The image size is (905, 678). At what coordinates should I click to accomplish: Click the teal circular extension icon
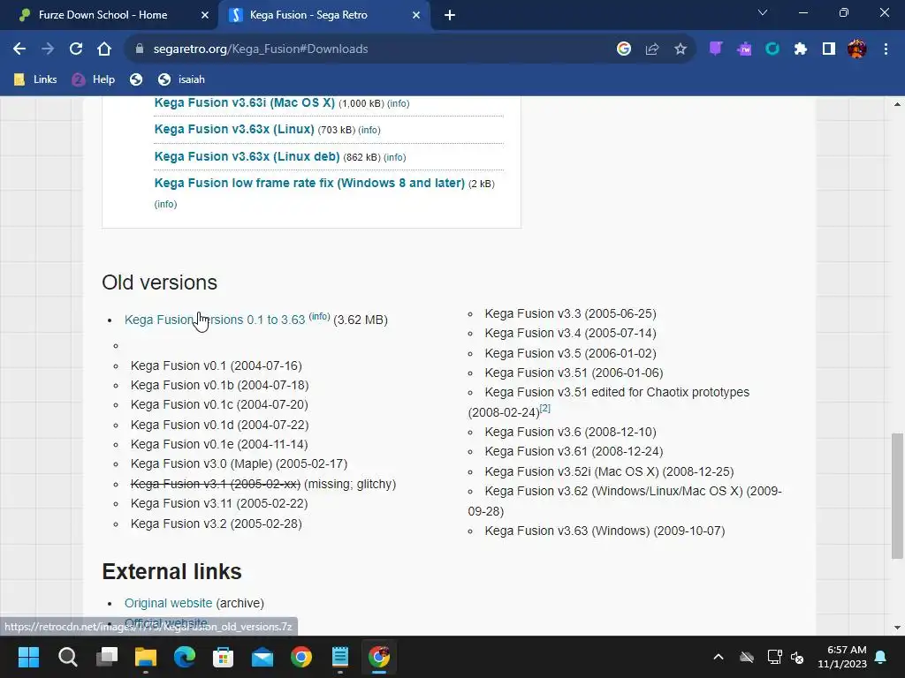click(x=772, y=49)
